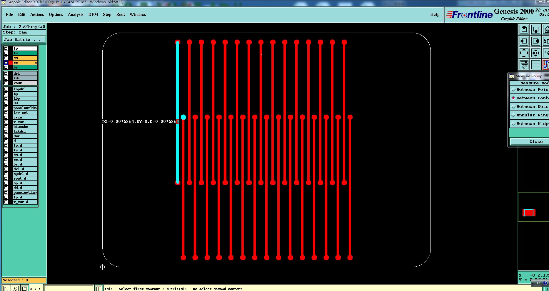Click the EN language tray indicator
The height and width of the screenshot is (291, 549).
pyautogui.click(x=539, y=283)
